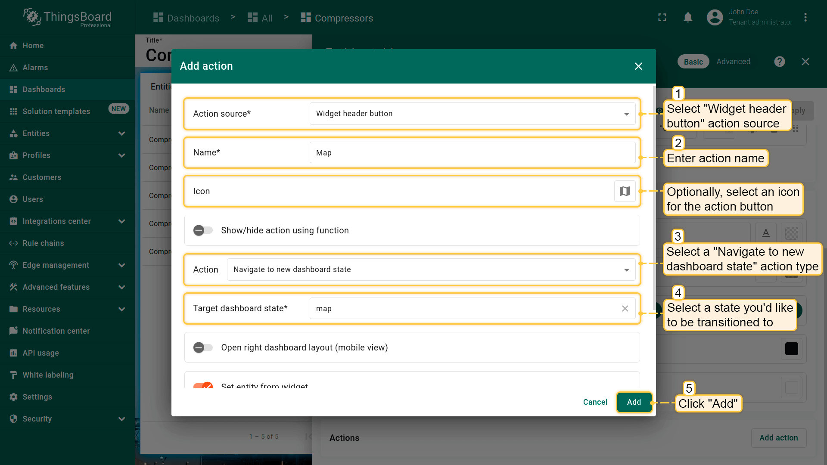Open the three-dot menu in the header
Image resolution: width=827 pixels, height=465 pixels.
pyautogui.click(x=805, y=18)
